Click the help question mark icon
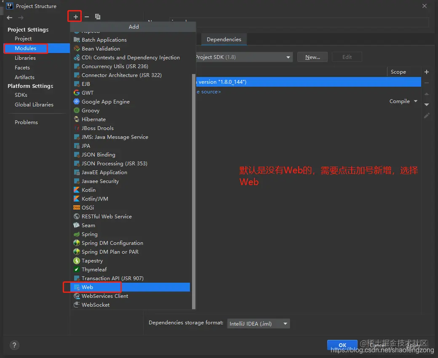 pos(14,345)
